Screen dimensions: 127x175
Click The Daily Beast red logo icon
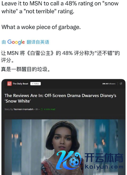tap(9, 84)
